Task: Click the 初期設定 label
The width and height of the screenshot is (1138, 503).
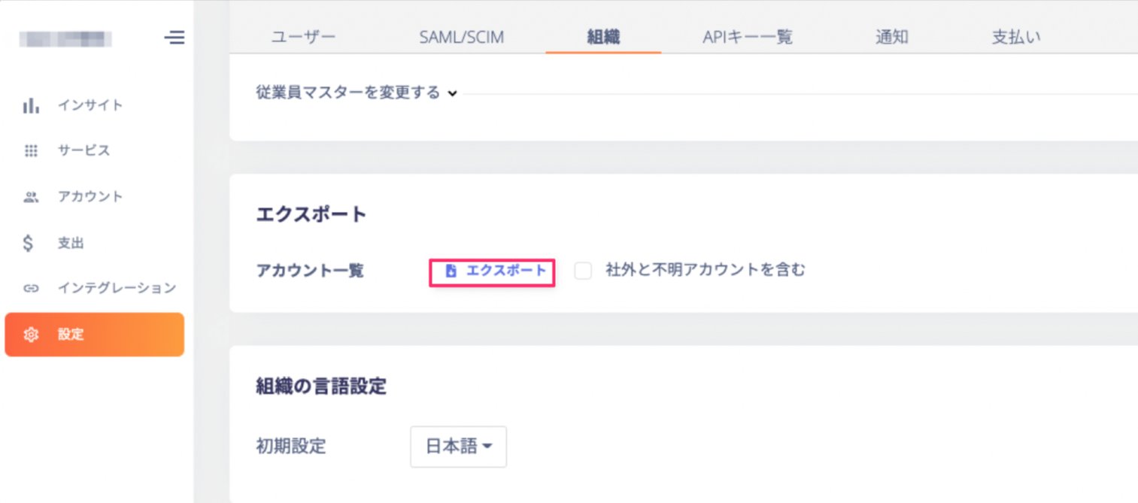Action: (x=291, y=446)
